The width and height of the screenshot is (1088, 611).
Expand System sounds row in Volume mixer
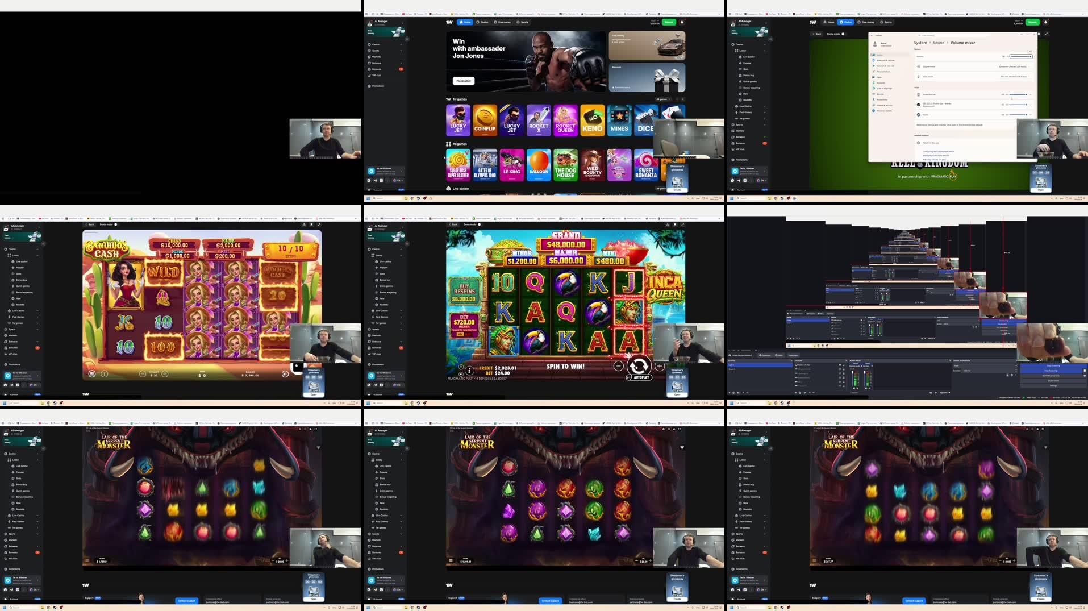click(x=1031, y=94)
